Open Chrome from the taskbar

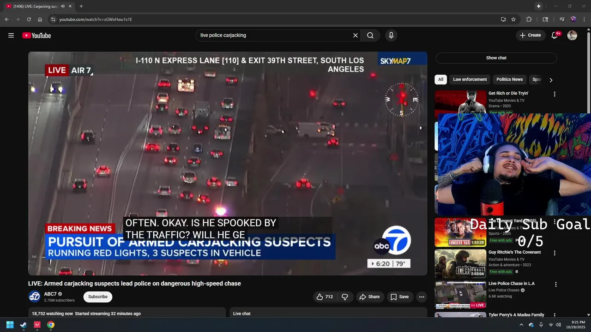pos(51,325)
